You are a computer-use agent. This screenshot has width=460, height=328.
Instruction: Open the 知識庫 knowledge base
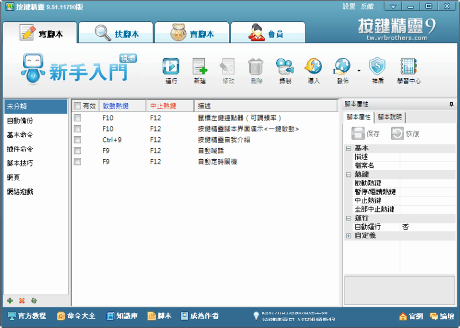(122, 316)
